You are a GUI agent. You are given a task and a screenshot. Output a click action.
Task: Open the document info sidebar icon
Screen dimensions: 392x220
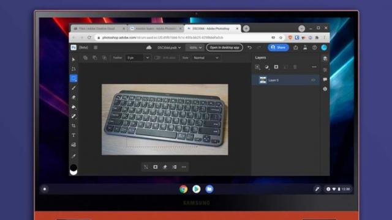pos(325,89)
